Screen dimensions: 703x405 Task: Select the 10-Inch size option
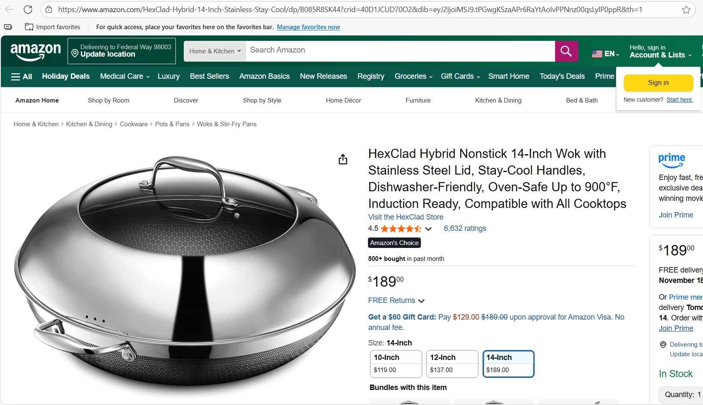click(x=396, y=364)
